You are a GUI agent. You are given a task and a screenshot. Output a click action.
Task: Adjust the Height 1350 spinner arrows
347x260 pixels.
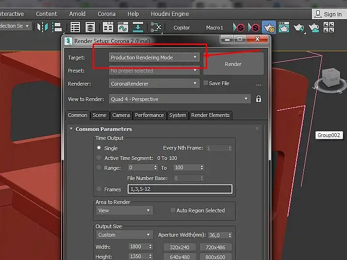[x=151, y=256]
